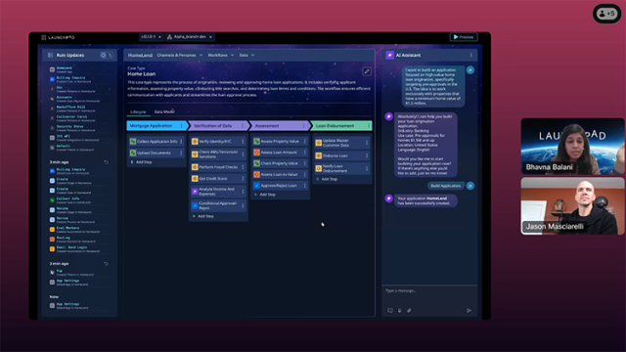Click the Update Master Customer Data step icon
The height and width of the screenshot is (352, 626).
tap(319, 143)
